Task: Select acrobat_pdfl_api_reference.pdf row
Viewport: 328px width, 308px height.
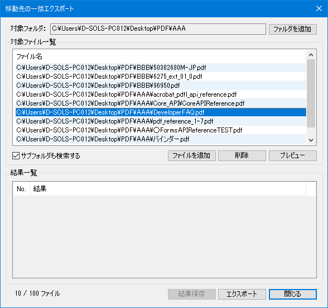Action: [161, 94]
